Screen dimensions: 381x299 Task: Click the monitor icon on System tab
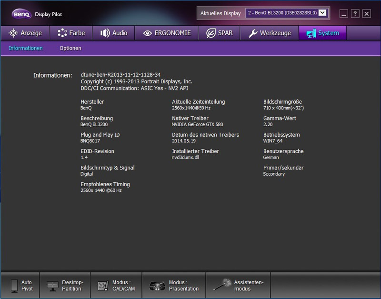coord(311,33)
